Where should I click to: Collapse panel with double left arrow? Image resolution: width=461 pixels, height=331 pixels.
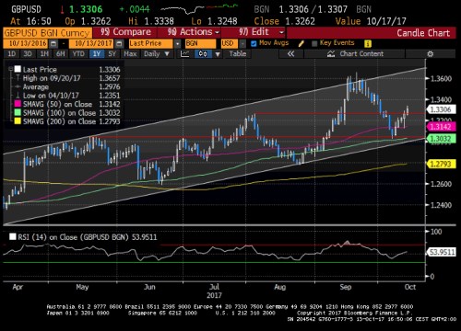(290, 54)
